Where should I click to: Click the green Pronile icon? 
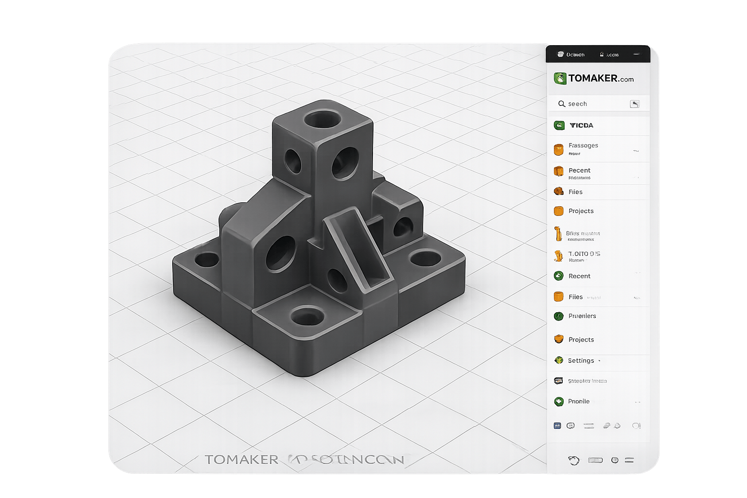[559, 402]
